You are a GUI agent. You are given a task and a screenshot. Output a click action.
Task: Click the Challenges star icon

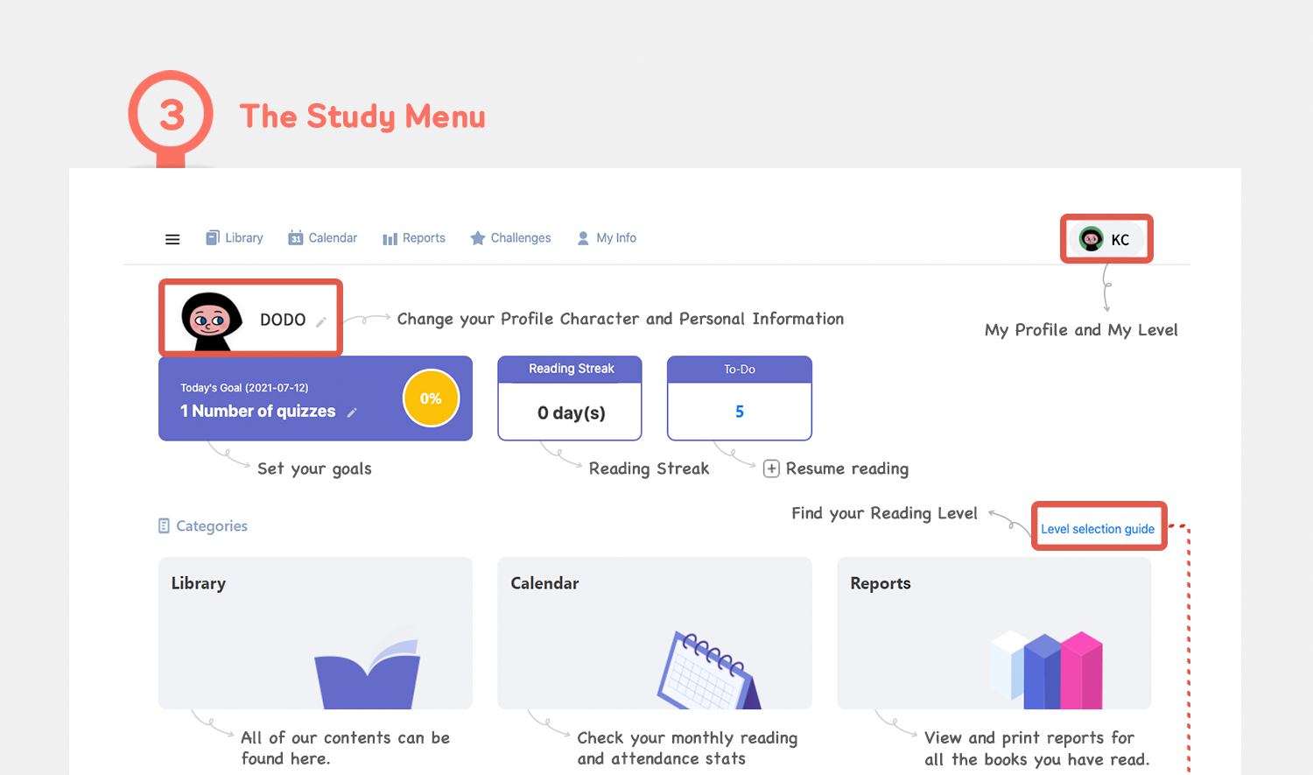click(x=478, y=238)
